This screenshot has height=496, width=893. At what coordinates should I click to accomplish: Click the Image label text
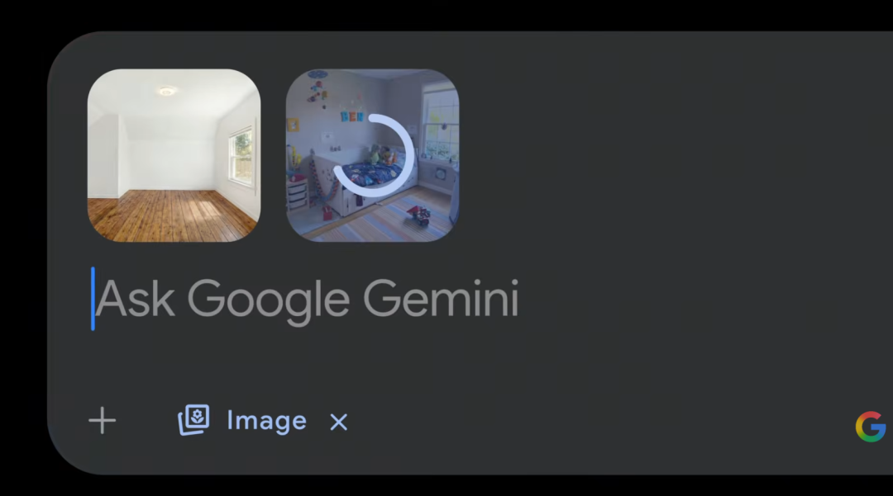coord(266,421)
